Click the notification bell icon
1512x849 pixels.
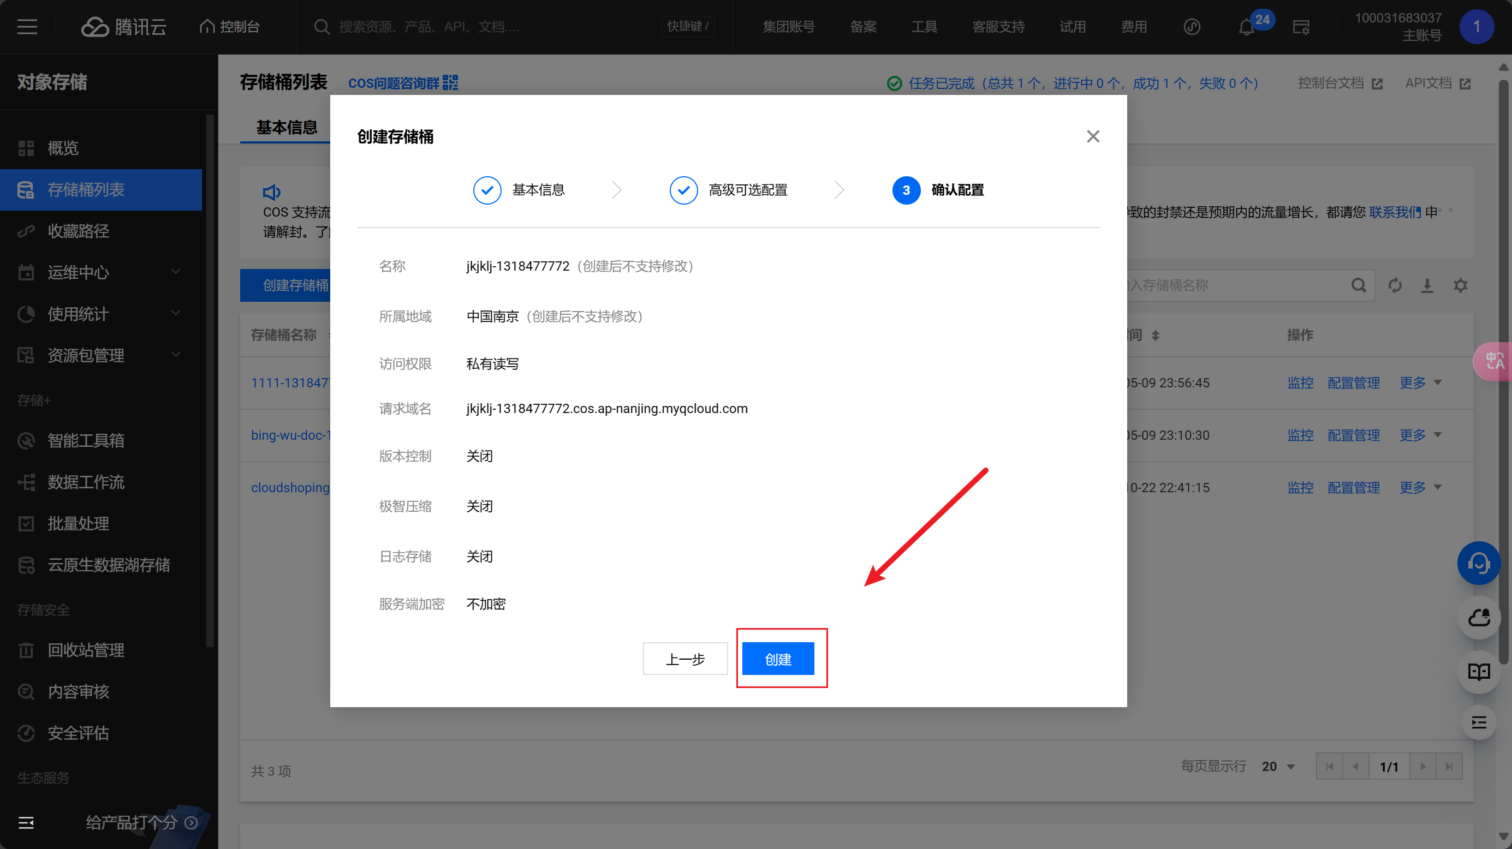click(1246, 27)
